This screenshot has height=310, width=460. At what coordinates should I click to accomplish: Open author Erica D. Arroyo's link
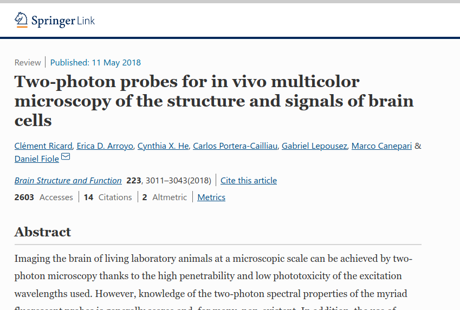coord(105,146)
